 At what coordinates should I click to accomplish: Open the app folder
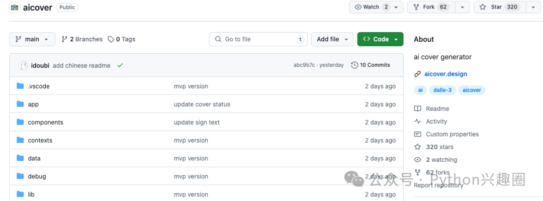pyautogui.click(x=33, y=105)
